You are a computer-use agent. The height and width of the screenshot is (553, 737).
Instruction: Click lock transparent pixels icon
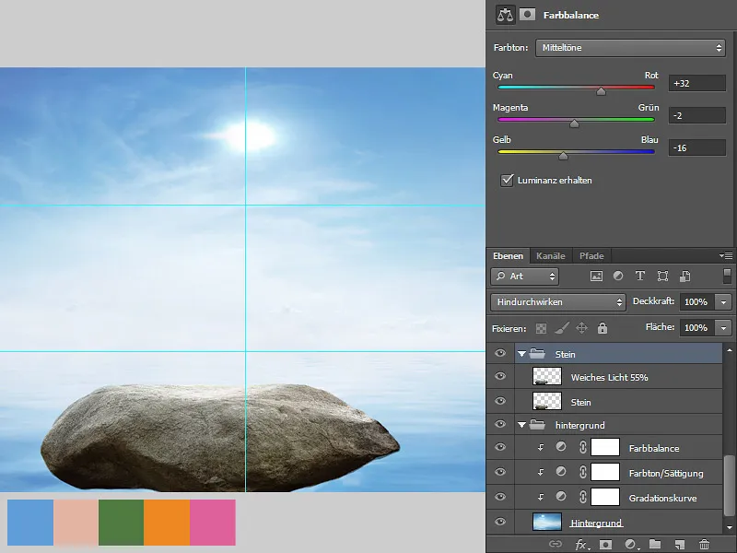pyautogui.click(x=541, y=328)
